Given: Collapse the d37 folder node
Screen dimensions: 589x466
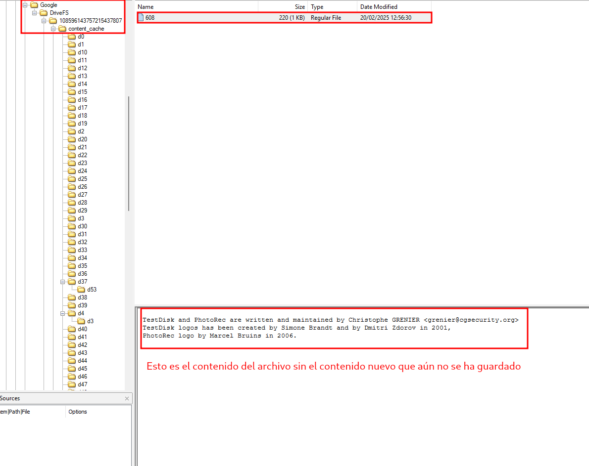Looking at the screenshot, I should coord(63,282).
